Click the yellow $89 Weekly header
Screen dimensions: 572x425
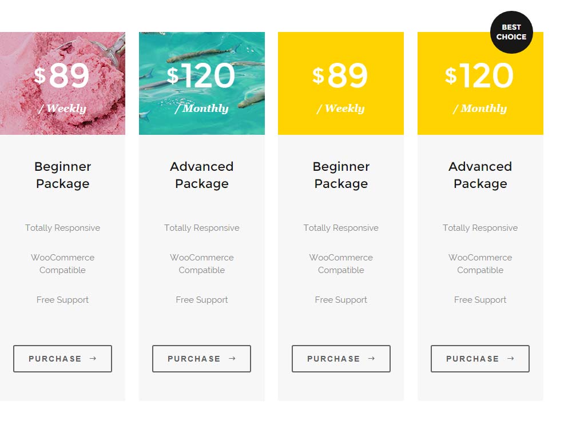point(341,83)
